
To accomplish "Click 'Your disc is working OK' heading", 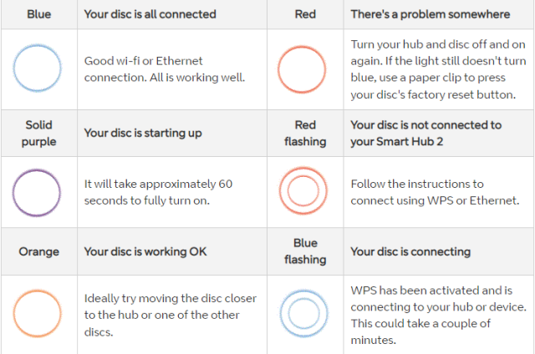I will 145,251.
